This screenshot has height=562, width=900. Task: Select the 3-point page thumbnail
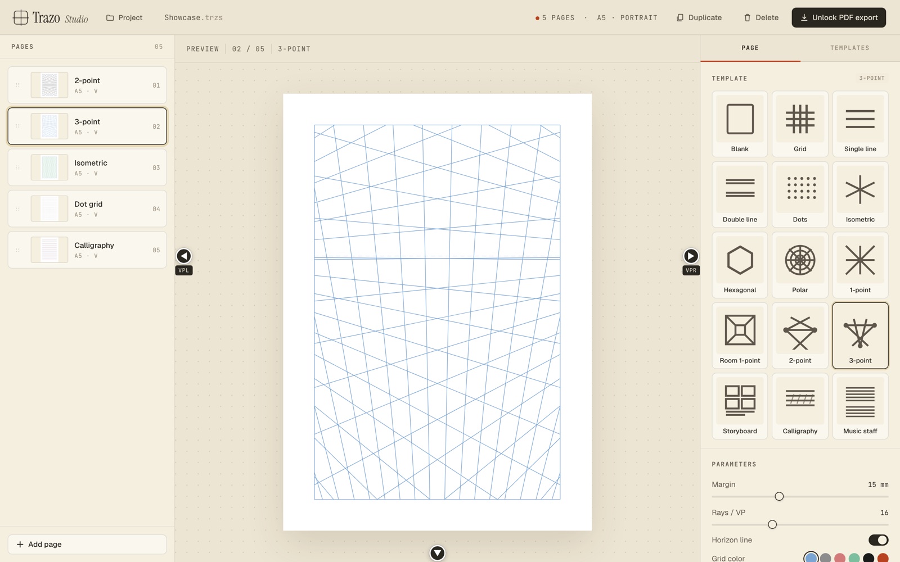tap(49, 126)
